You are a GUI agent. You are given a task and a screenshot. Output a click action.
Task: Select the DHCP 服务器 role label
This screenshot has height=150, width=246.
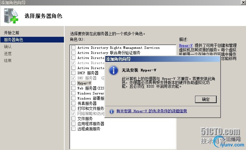[88, 73]
